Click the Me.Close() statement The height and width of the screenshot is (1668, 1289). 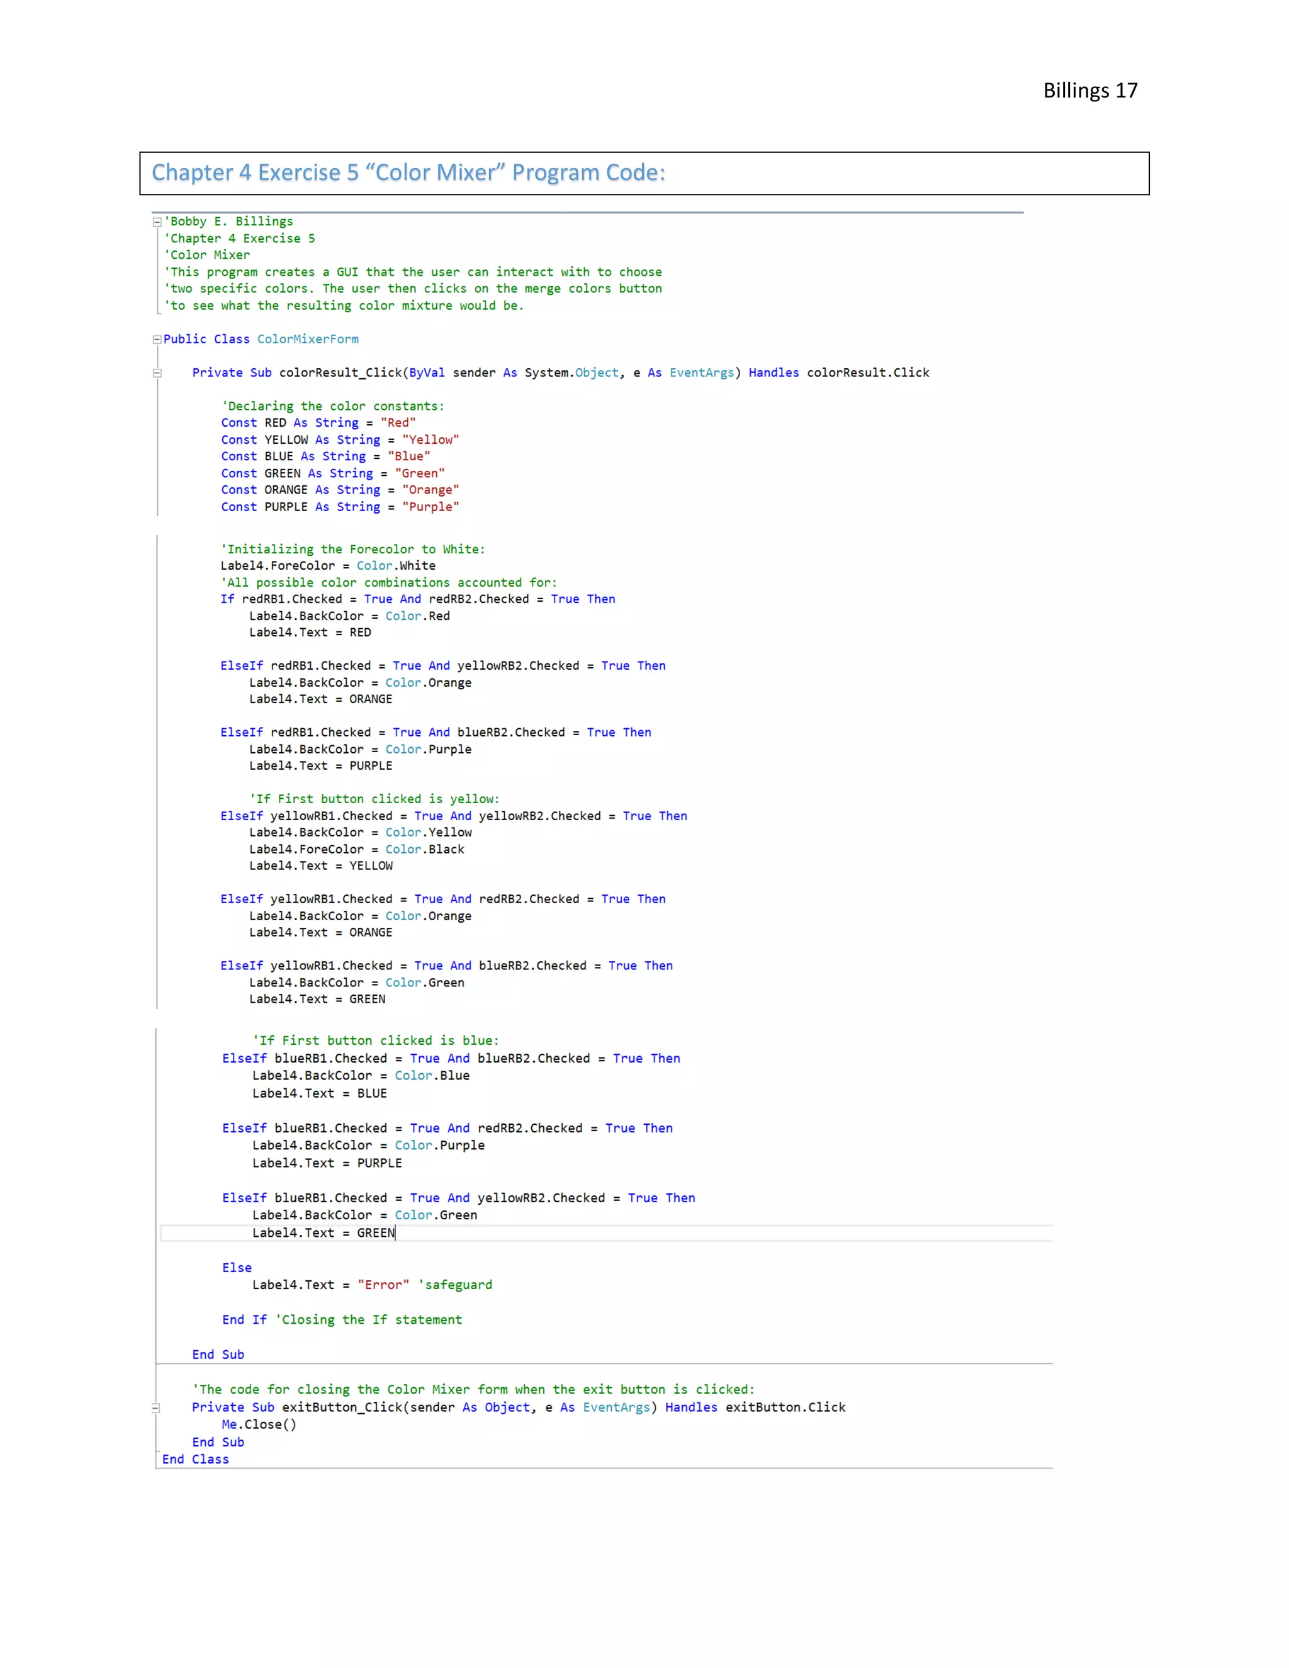[259, 1424]
